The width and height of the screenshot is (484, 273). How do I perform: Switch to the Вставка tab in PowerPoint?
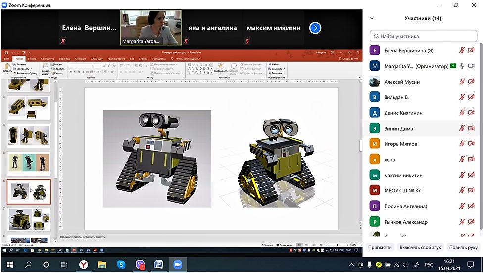(x=32, y=59)
